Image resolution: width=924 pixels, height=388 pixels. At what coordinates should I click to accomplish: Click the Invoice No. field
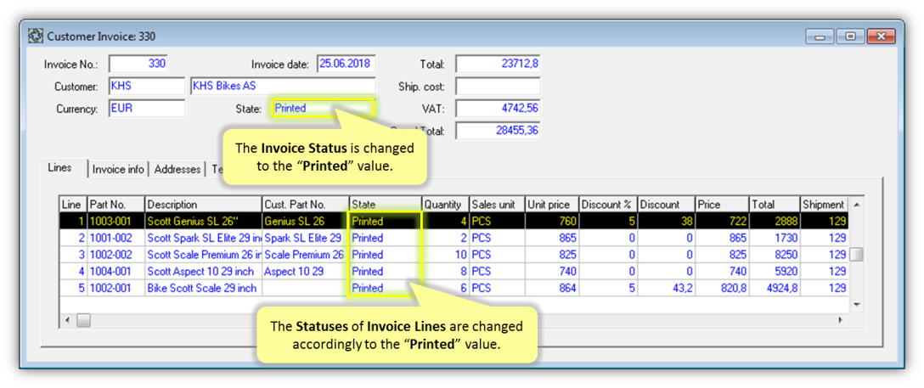[x=138, y=65]
